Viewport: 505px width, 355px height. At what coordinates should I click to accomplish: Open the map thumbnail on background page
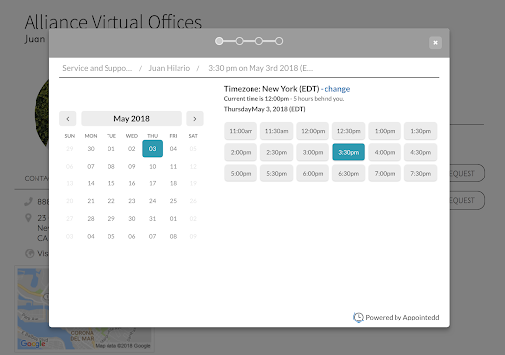84,309
